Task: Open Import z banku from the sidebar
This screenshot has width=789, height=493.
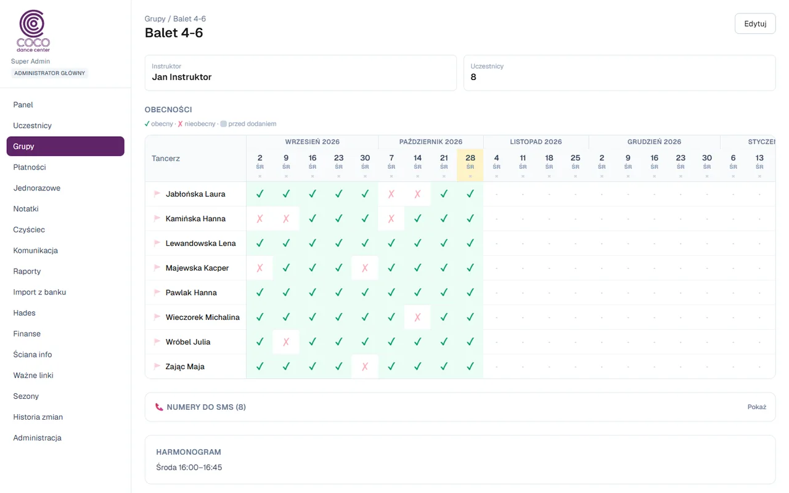Action: click(x=65, y=292)
